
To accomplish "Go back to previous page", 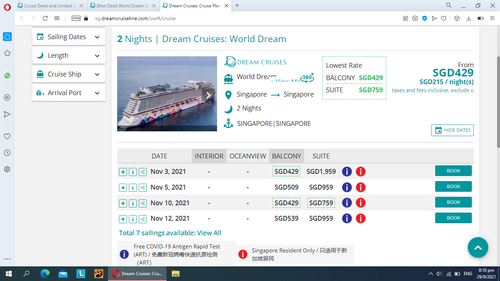I will tap(21, 18).
